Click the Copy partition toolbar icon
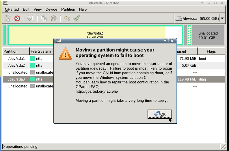Screen dimensions: 229x151 [44, 18]
